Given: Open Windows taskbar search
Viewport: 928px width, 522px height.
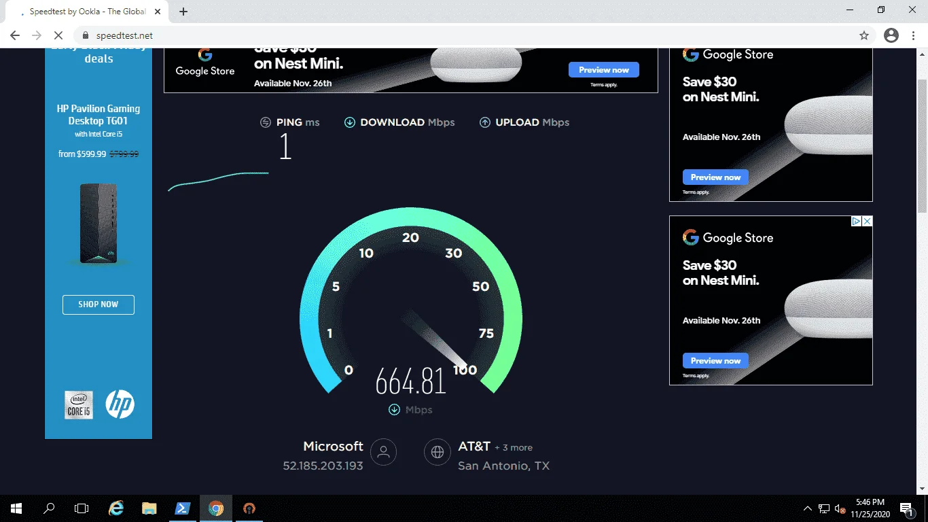Looking at the screenshot, I should tap(49, 508).
